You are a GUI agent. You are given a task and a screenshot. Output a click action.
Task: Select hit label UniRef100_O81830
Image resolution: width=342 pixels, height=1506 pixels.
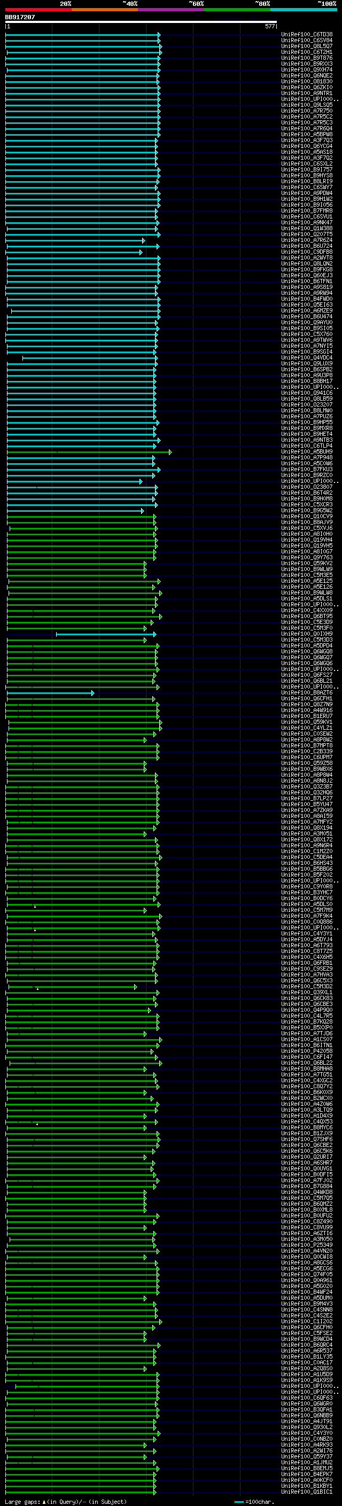pyautogui.click(x=307, y=81)
